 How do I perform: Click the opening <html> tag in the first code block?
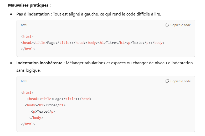click(27, 36)
